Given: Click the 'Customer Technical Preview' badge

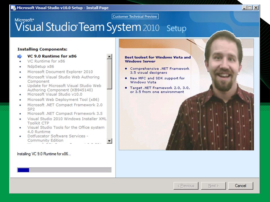Looking at the screenshot, I should point(135,17).
